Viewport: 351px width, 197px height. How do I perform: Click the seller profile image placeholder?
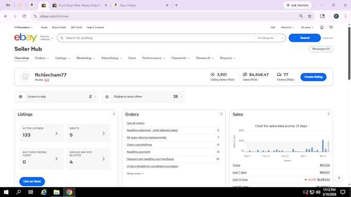[x=25, y=77]
